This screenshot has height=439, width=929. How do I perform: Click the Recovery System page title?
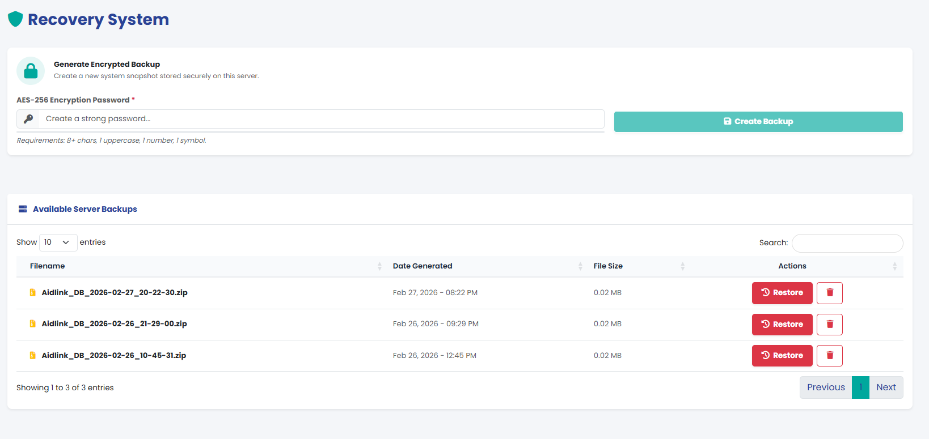98,20
